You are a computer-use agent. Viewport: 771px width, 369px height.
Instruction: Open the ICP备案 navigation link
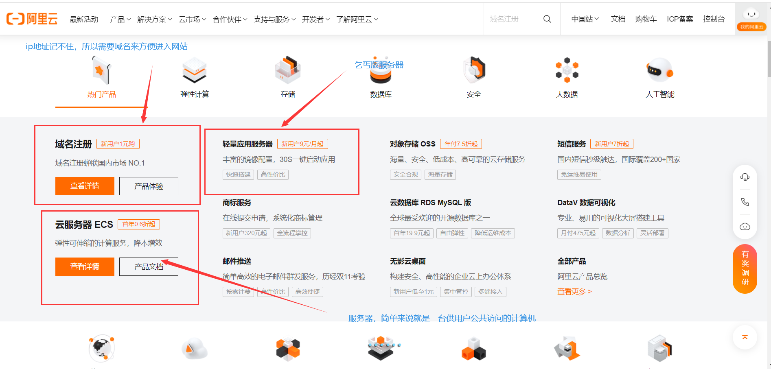point(680,19)
